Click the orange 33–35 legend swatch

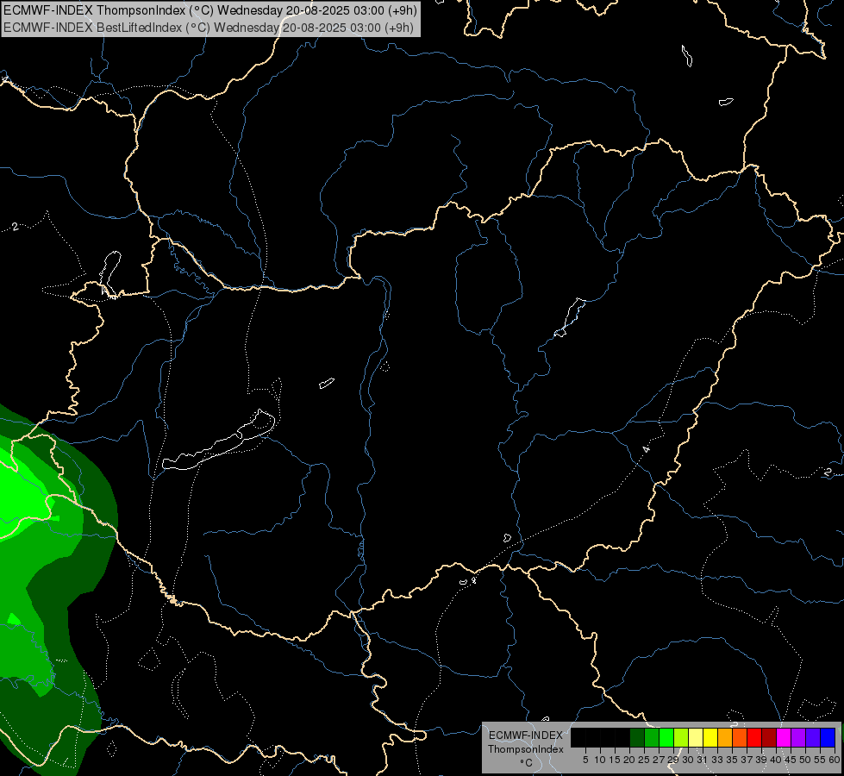pyautogui.click(x=725, y=737)
